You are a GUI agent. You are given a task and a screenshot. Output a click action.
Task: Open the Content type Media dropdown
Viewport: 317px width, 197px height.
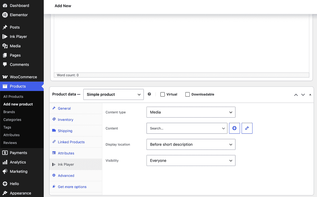191,112
